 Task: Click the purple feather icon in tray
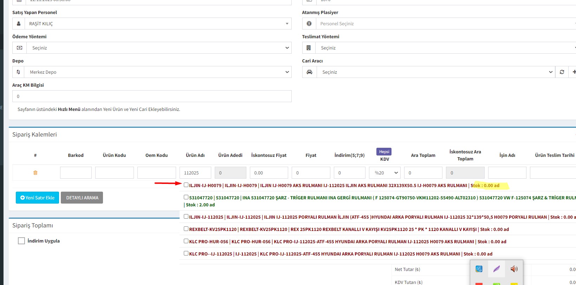(x=496, y=269)
